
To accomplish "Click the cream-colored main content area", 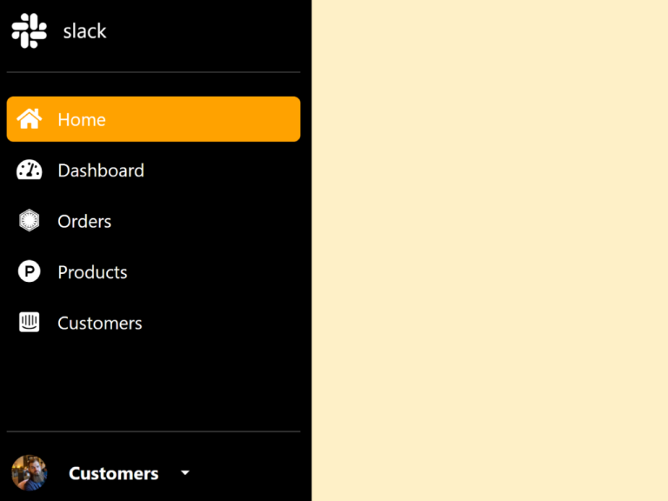I will point(489,250).
